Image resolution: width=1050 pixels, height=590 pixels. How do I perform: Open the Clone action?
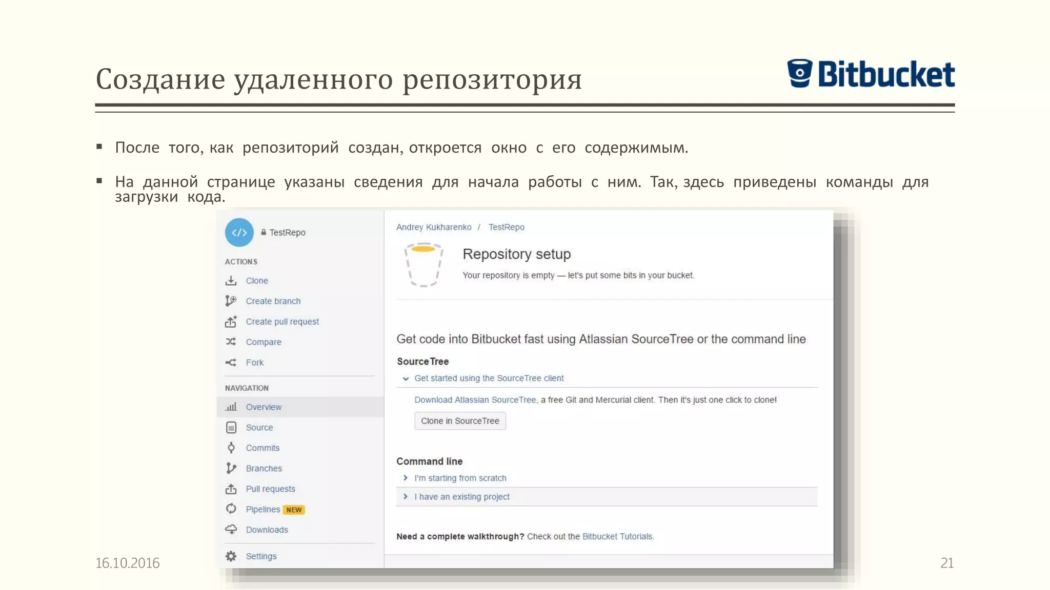point(257,281)
